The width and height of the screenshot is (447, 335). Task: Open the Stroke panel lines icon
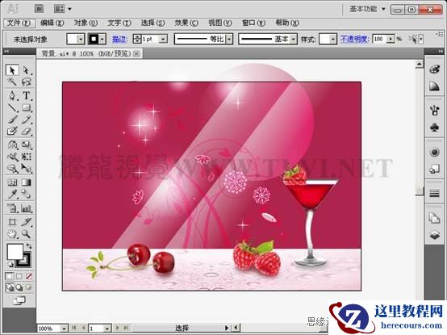tap(434, 194)
